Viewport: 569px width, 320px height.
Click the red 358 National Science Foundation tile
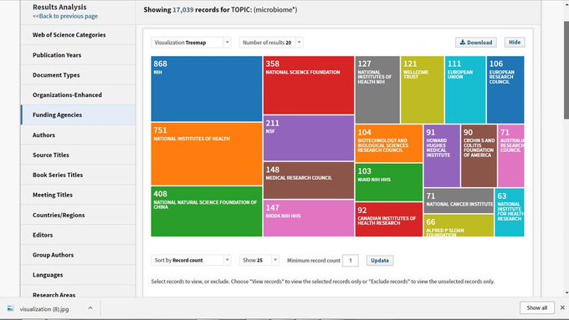pyautogui.click(x=309, y=85)
